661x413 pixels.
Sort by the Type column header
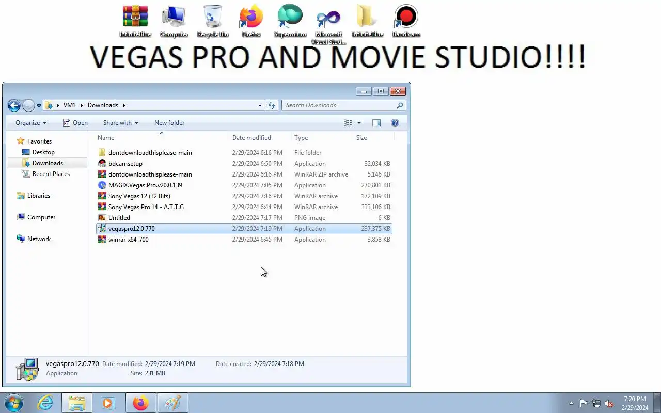(x=322, y=138)
